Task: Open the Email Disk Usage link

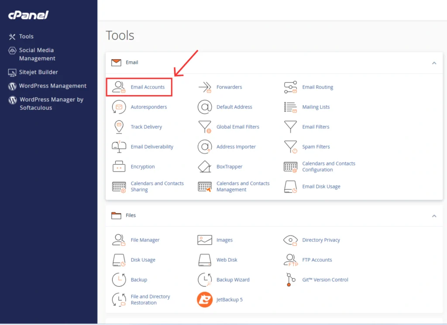Action: pos(321,187)
